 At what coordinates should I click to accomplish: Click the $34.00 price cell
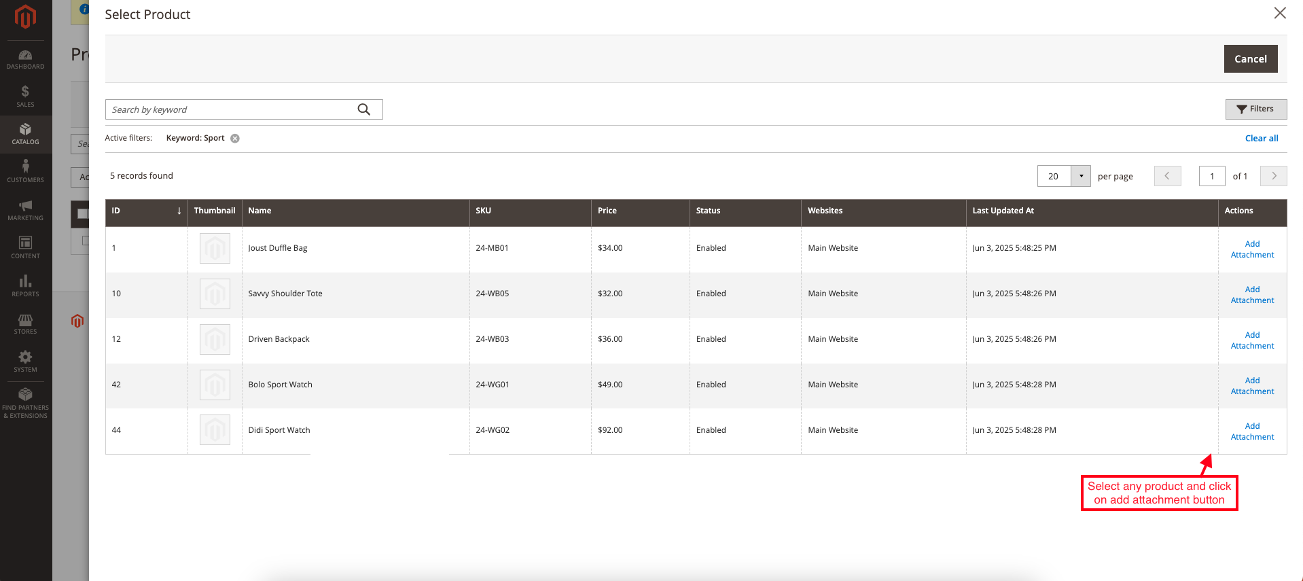[641, 249]
